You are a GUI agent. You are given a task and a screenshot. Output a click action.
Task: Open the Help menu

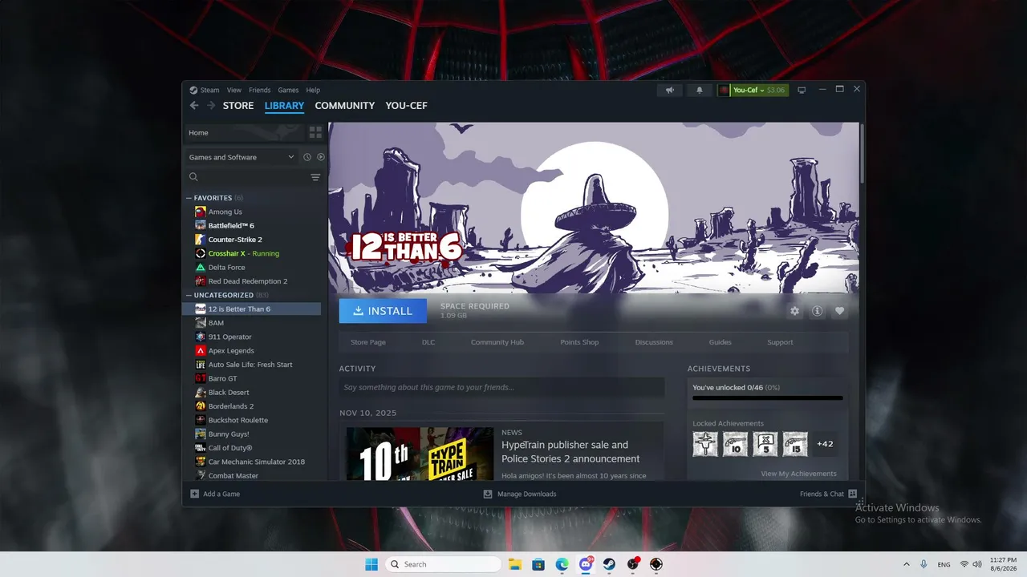click(313, 90)
